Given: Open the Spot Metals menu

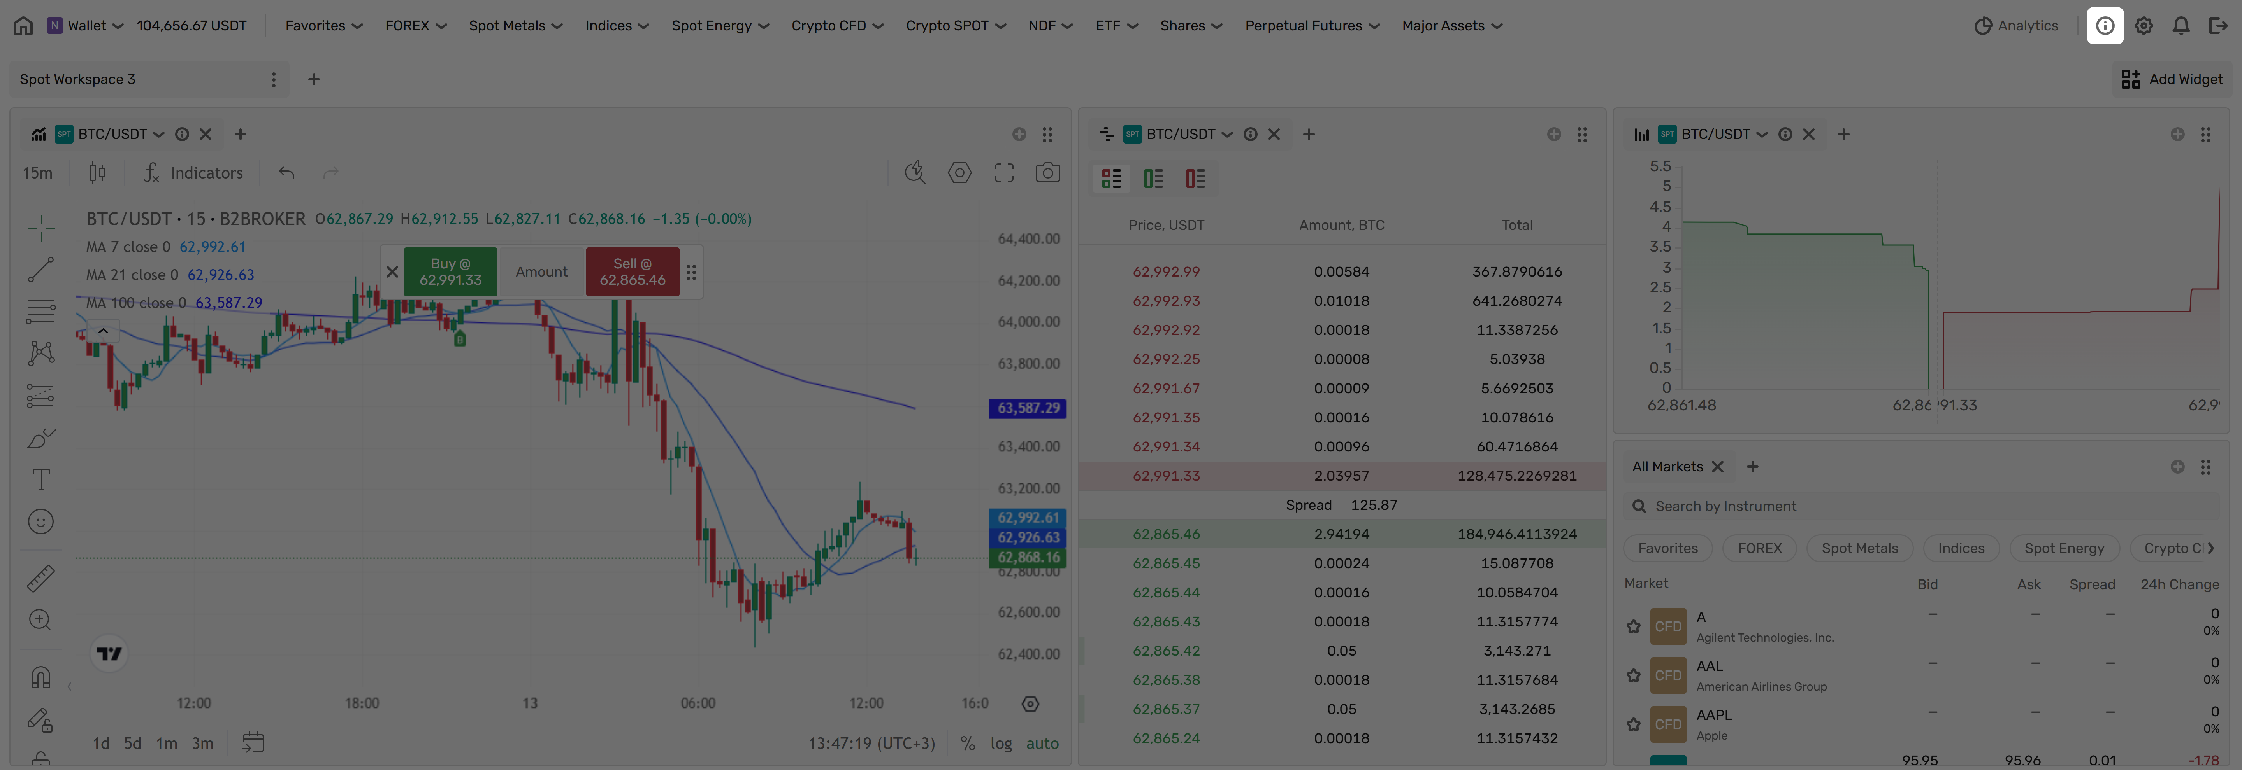Looking at the screenshot, I should click(x=515, y=25).
